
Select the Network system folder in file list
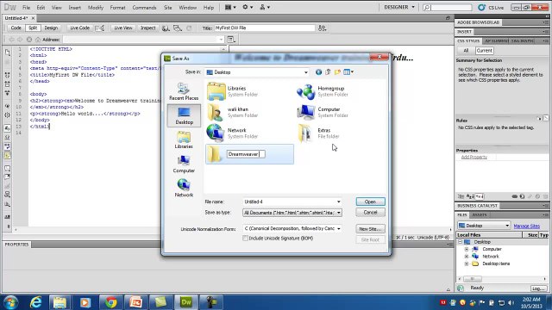(x=233, y=133)
